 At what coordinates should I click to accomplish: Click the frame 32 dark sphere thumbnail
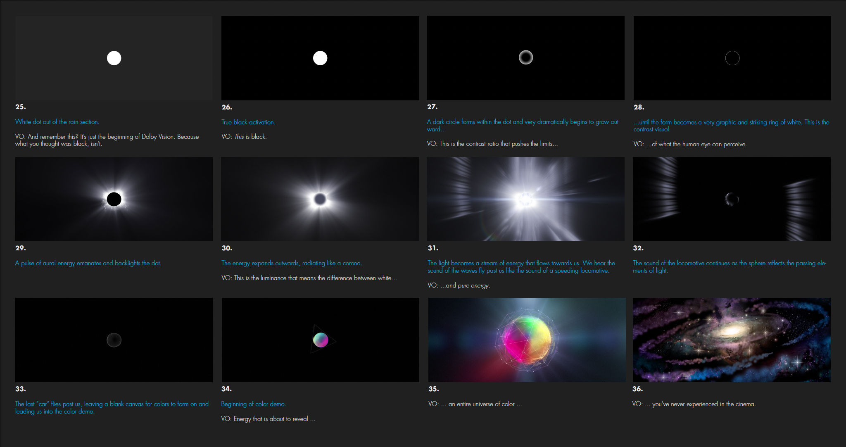click(x=732, y=199)
